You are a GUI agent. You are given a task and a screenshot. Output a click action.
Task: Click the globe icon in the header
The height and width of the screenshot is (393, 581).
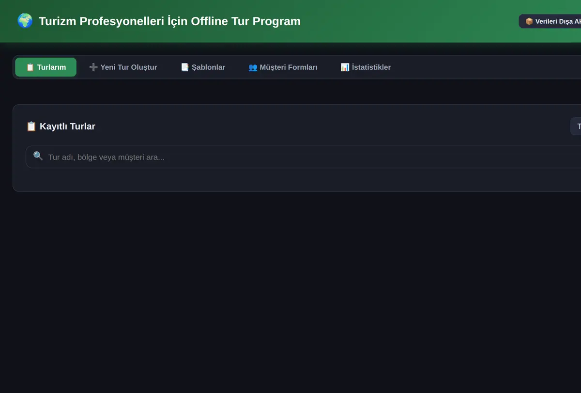click(x=25, y=21)
